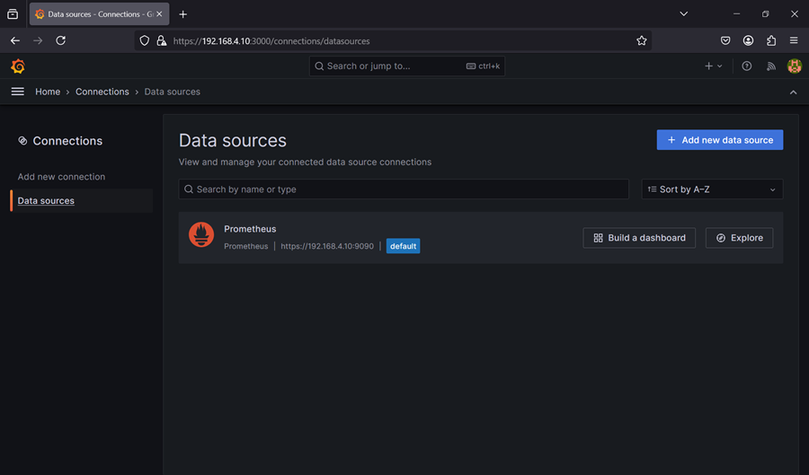The height and width of the screenshot is (475, 809).
Task: Click the ctrl+k keyboard shortcut hint
Action: 483,66
